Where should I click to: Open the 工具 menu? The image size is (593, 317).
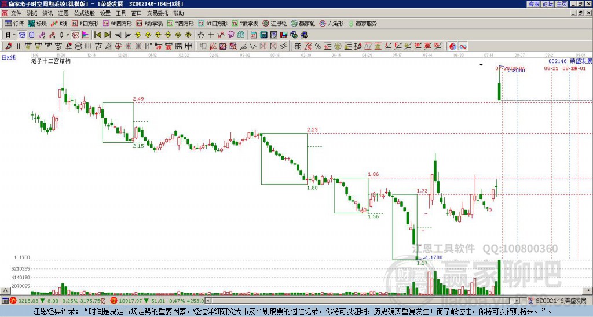click(120, 13)
